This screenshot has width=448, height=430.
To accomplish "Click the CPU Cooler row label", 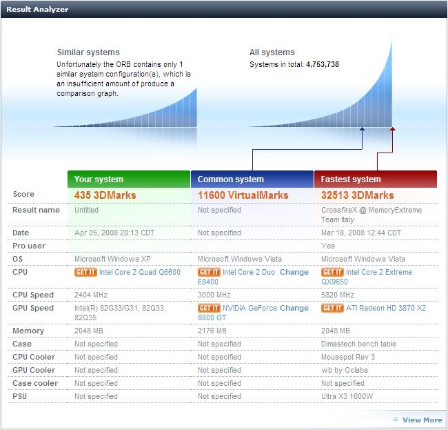I will [x=34, y=358].
